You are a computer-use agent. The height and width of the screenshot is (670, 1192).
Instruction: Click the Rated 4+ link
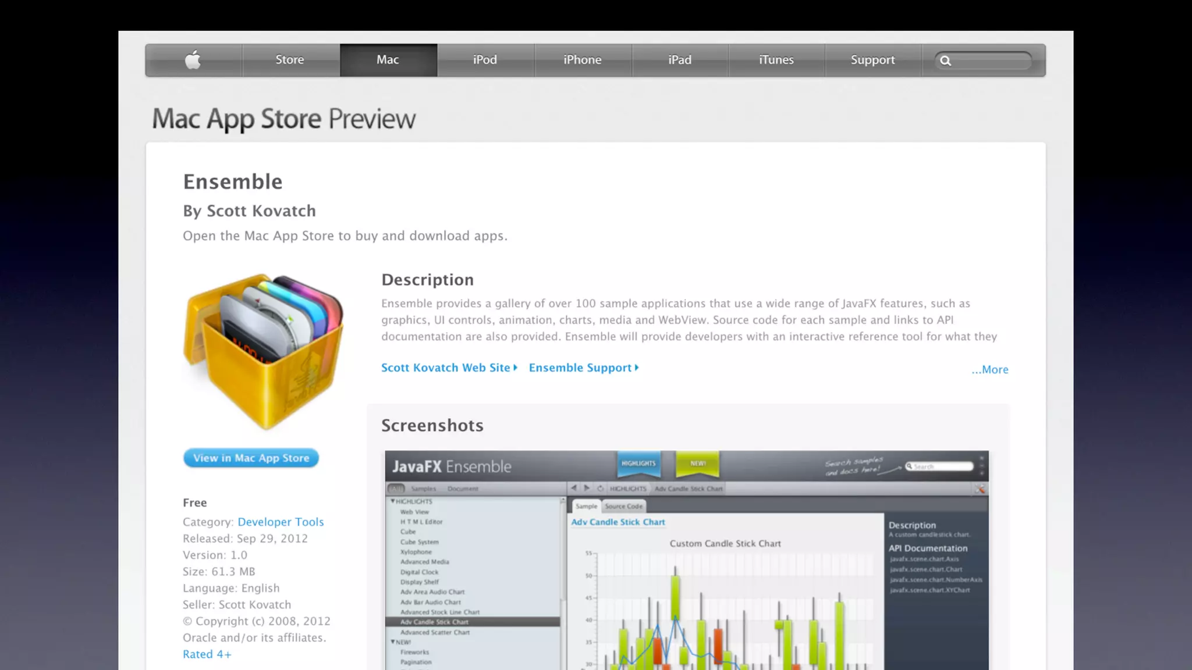pos(207,654)
